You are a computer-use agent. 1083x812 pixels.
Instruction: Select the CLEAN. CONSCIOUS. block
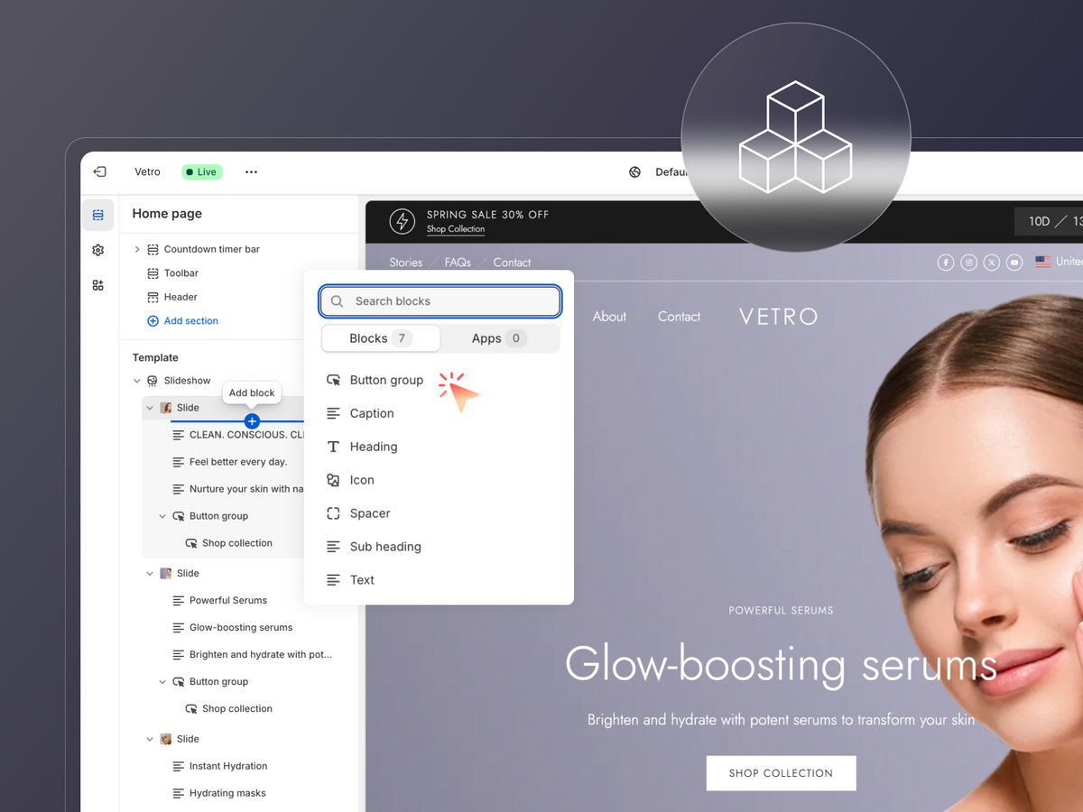coord(246,435)
